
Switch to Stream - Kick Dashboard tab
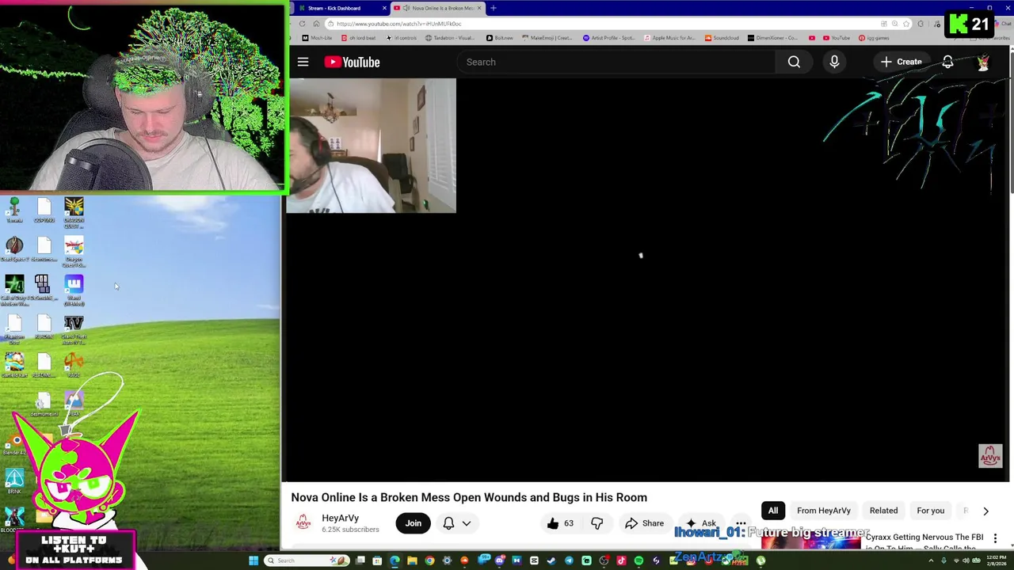tap(342, 8)
